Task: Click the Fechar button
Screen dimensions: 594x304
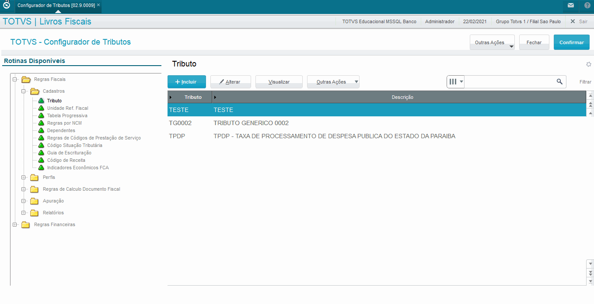Action: coord(534,42)
